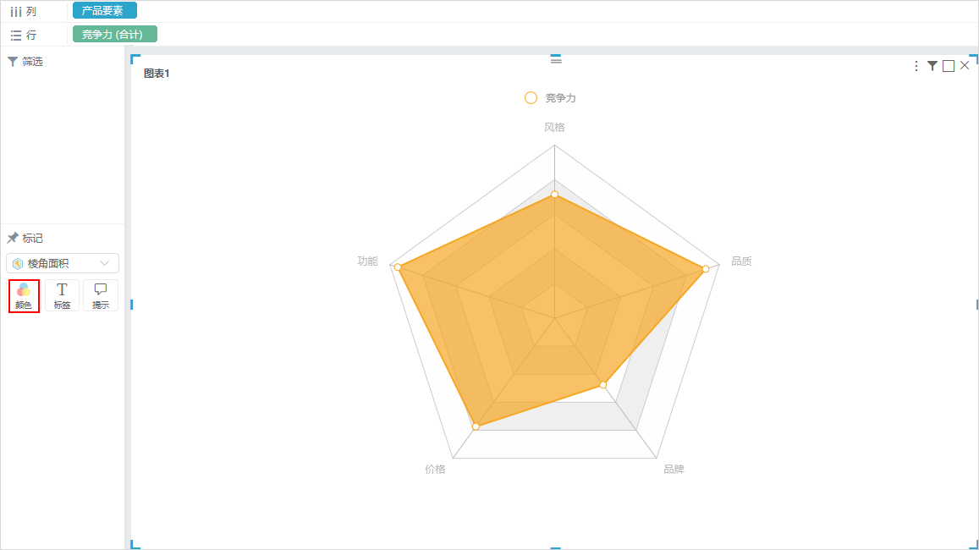Click the 颜色 color mark icon
Image resolution: width=979 pixels, height=550 pixels.
[24, 296]
